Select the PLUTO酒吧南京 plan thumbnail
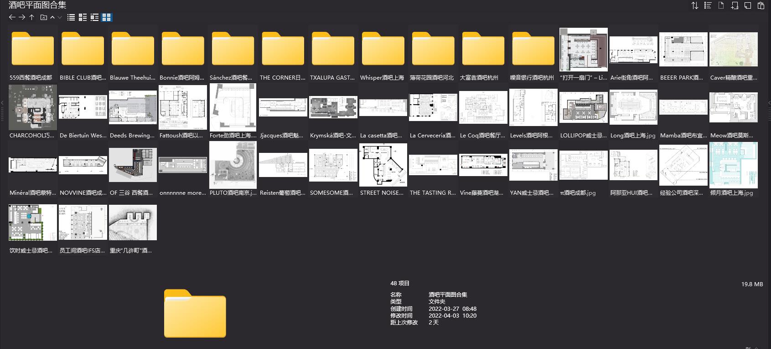 233,165
